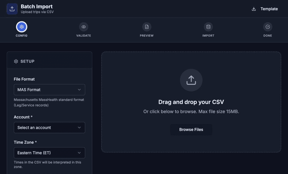Click the 'Time Zone *' field label
This screenshot has width=288, height=174.
point(25,142)
